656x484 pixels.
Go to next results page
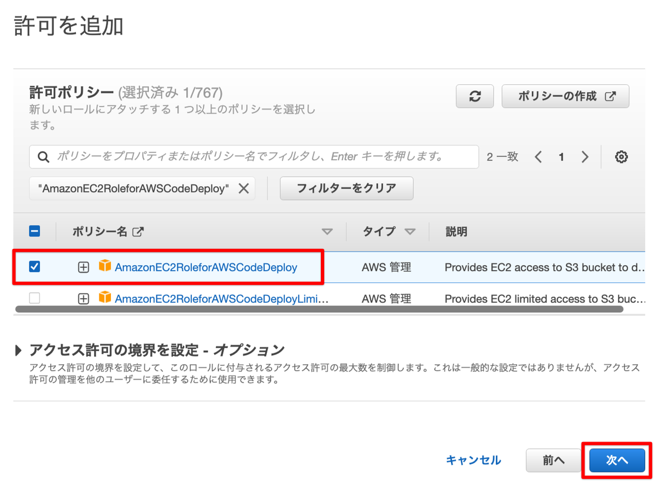tap(585, 157)
